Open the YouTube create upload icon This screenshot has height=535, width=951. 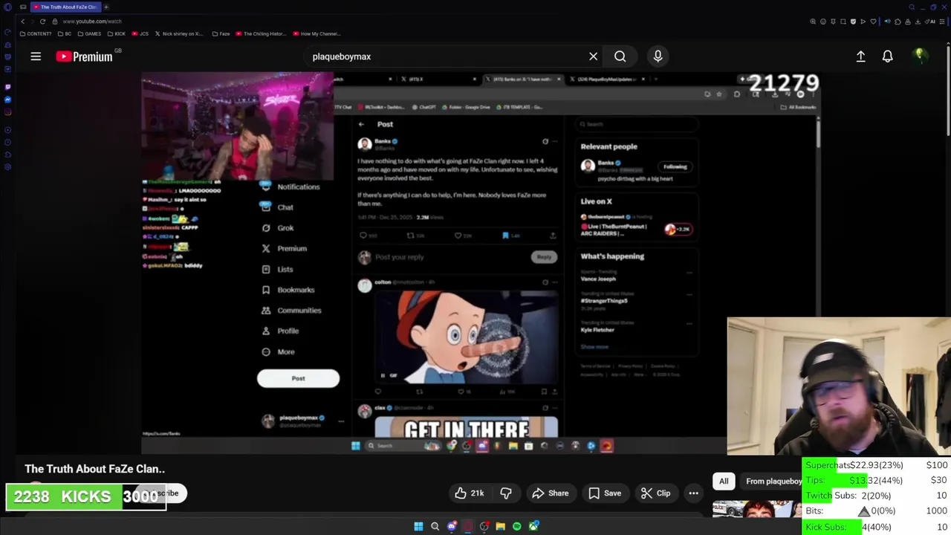pos(860,56)
